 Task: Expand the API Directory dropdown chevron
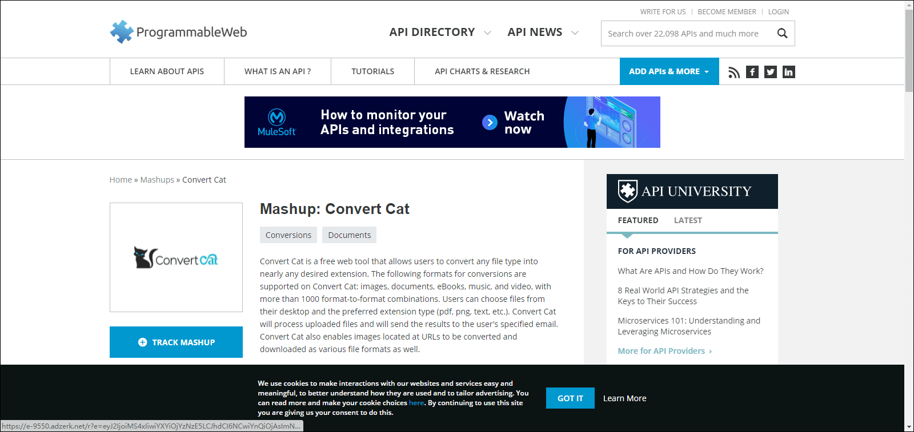coord(487,33)
